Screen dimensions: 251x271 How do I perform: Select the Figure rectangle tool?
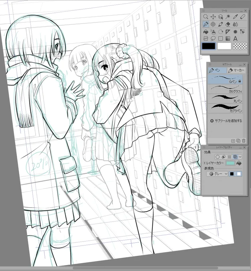(220, 38)
